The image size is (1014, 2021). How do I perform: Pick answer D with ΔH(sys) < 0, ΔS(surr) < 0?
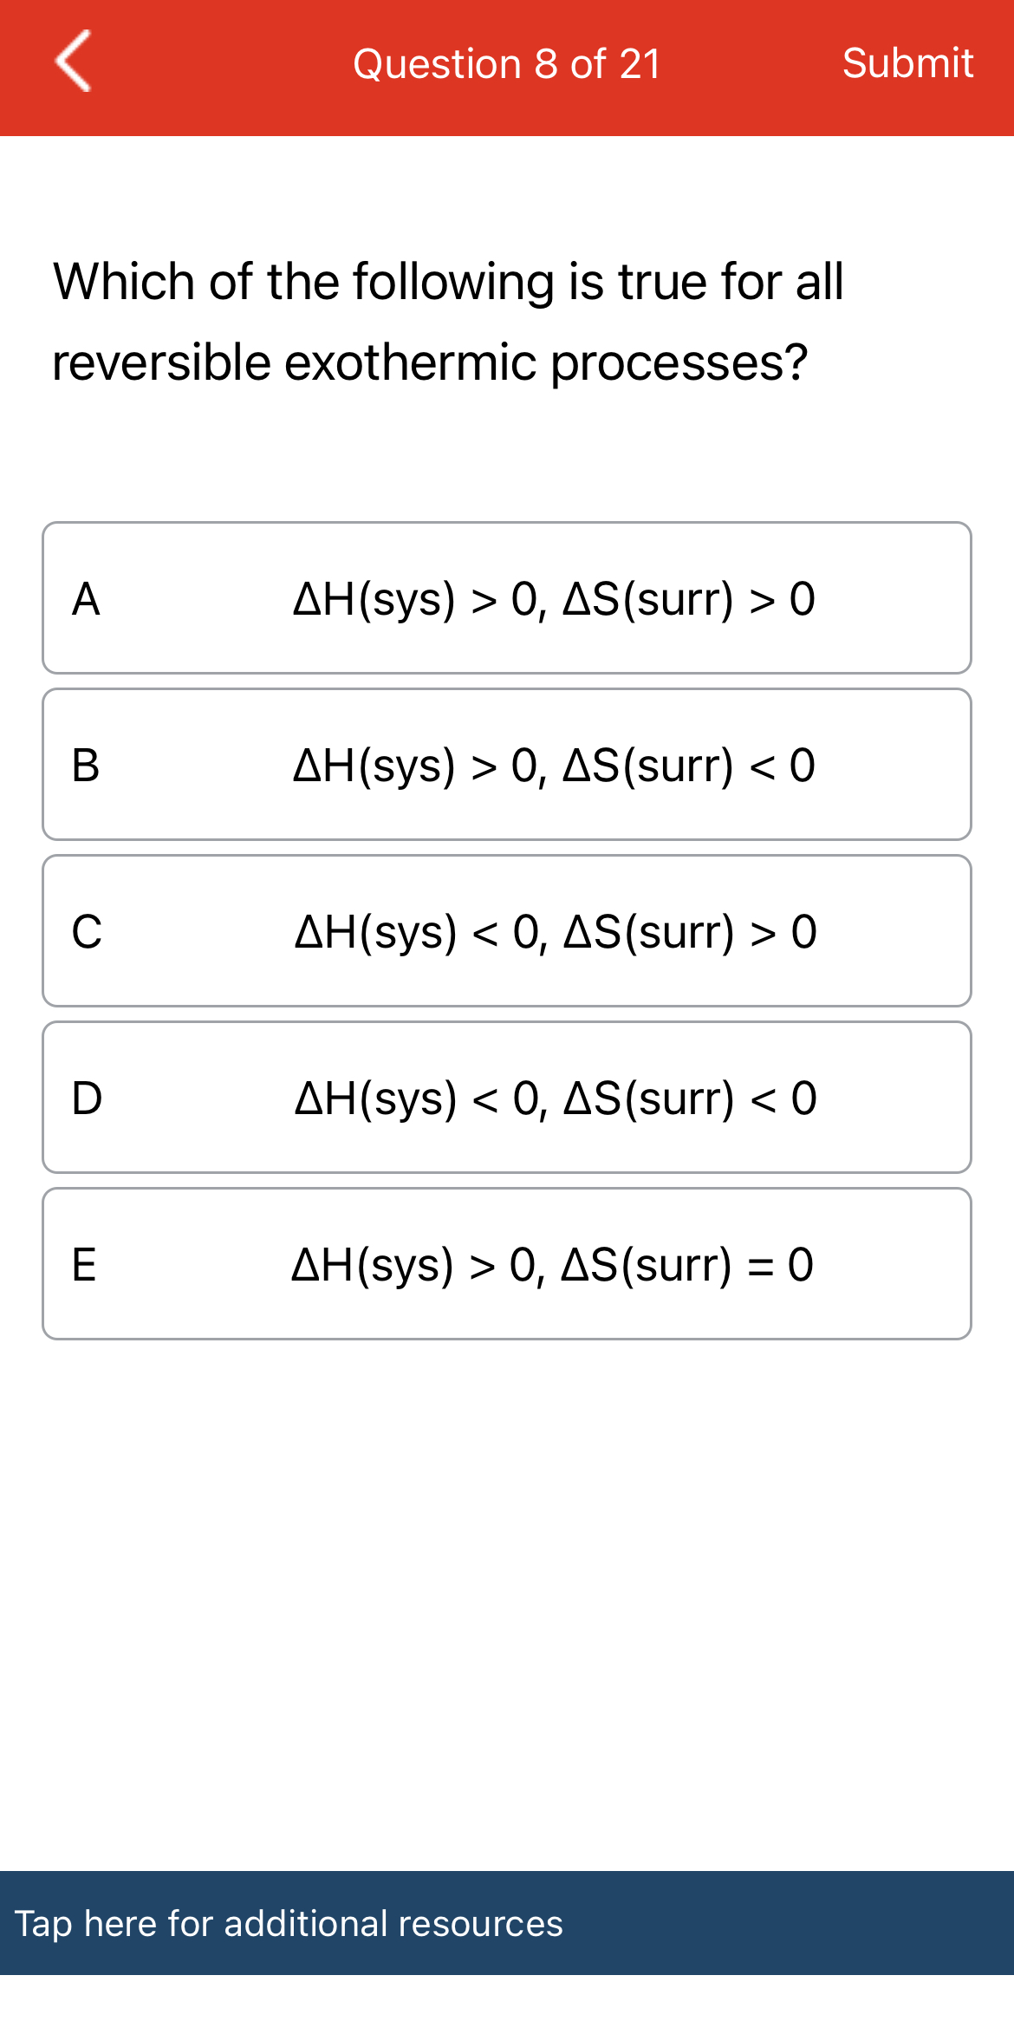(x=507, y=1097)
